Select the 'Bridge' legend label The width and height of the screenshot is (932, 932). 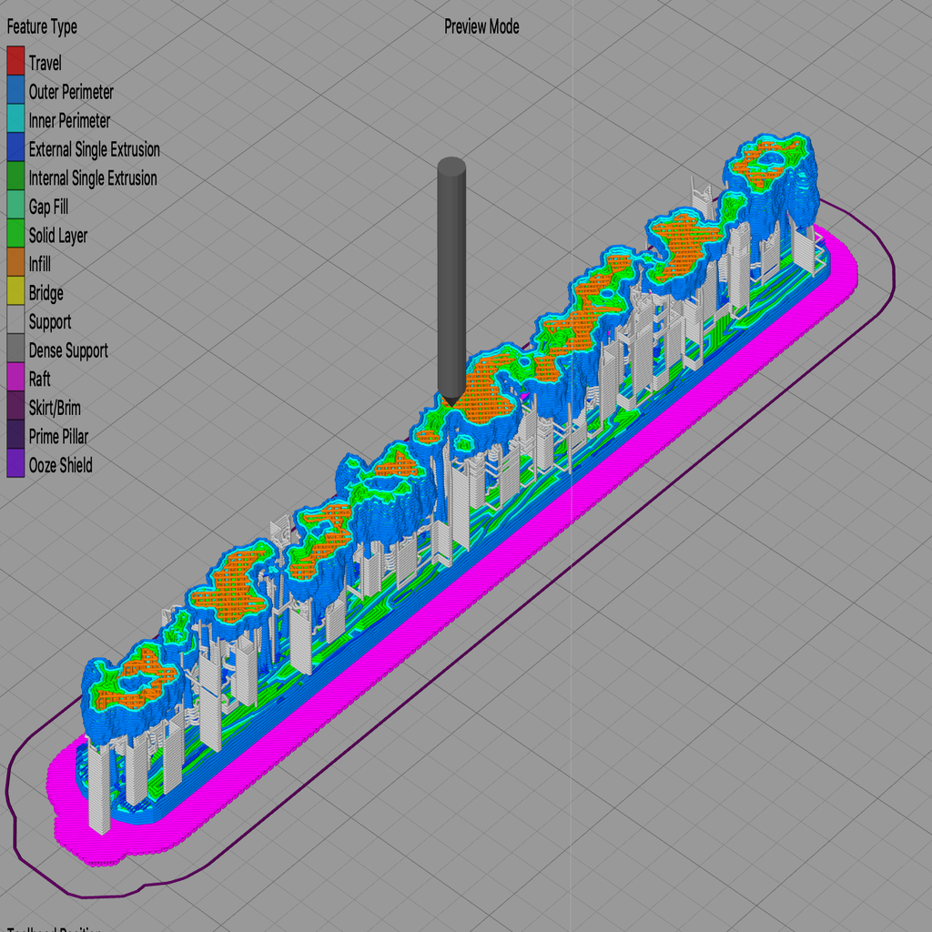[46, 294]
